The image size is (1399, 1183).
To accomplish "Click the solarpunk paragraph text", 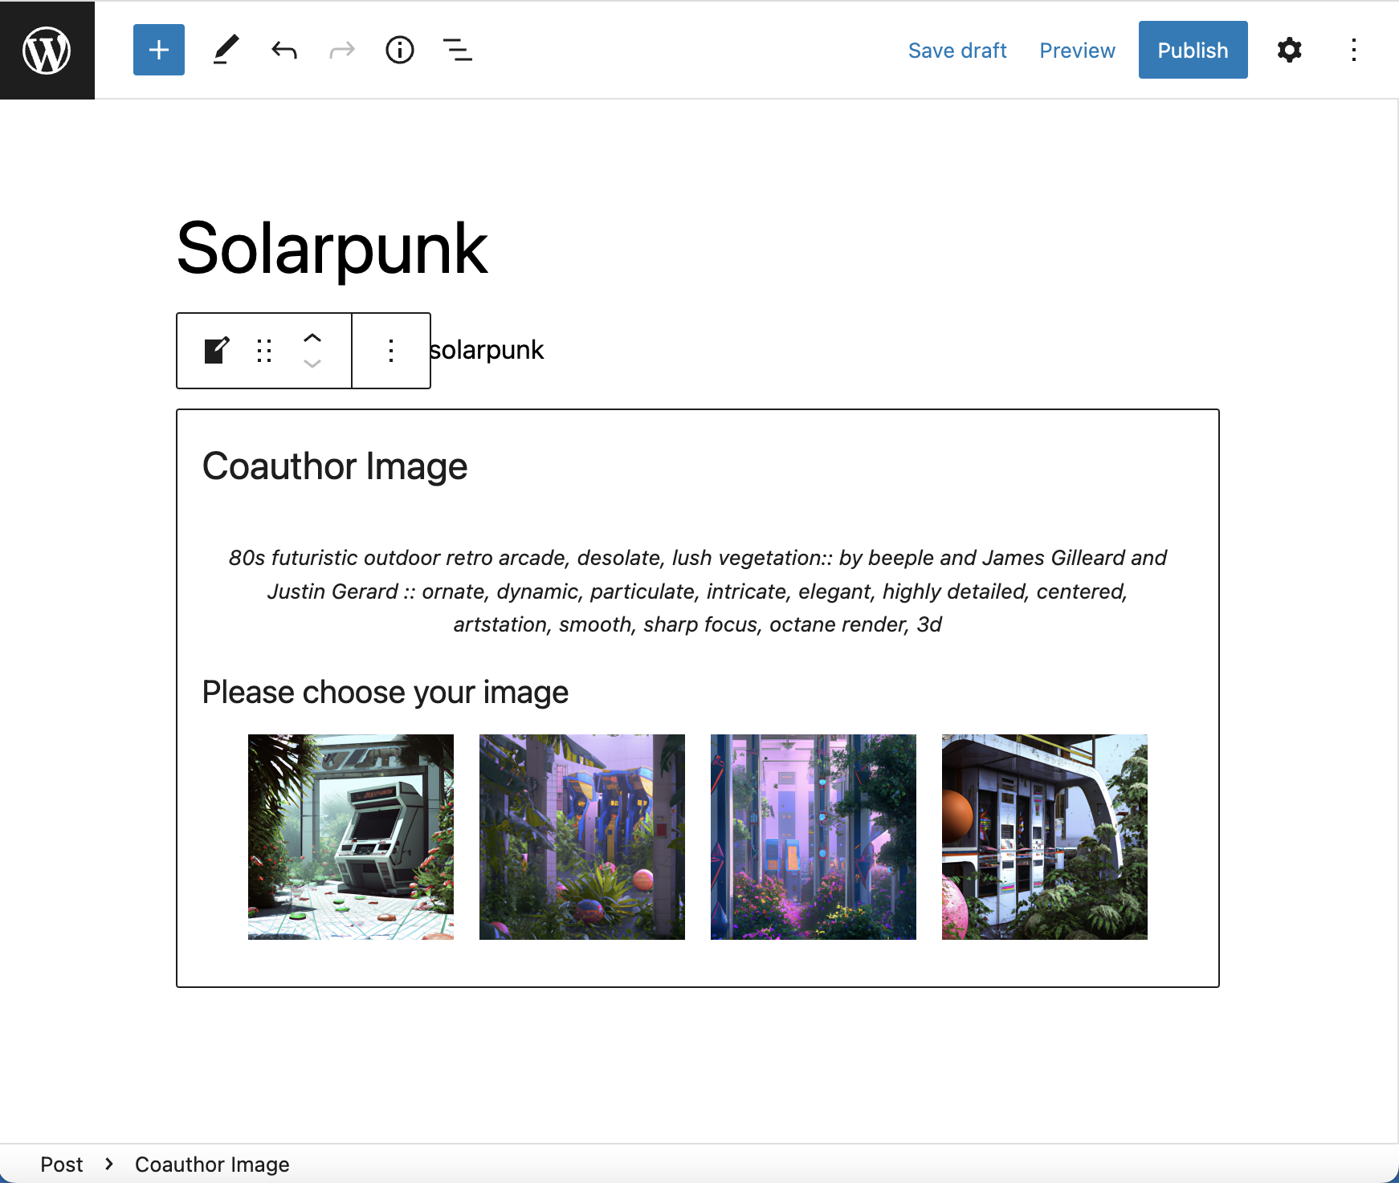I will point(487,350).
